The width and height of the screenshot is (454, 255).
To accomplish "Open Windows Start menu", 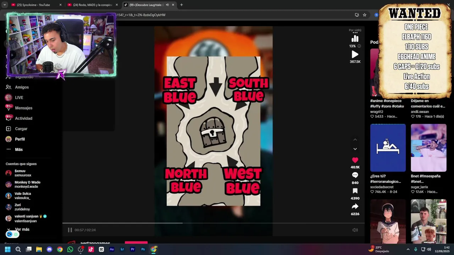I will [x=7, y=249].
